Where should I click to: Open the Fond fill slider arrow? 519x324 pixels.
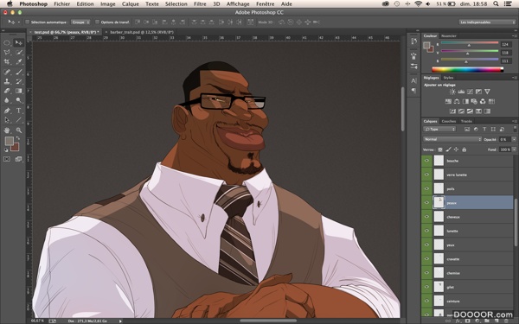click(514, 149)
